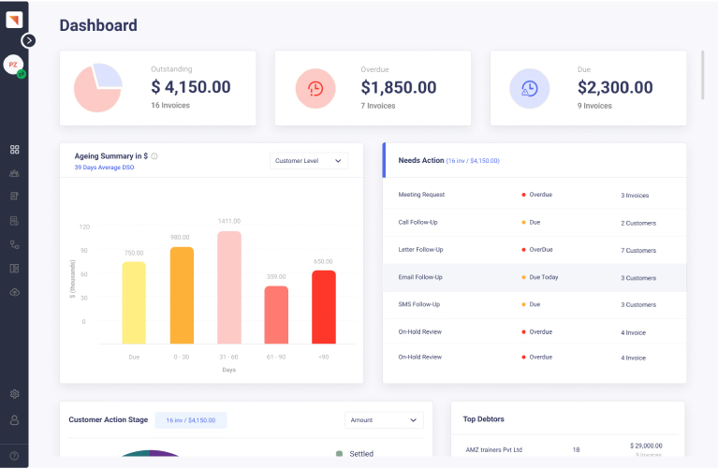The height and width of the screenshot is (469, 718).
Task: Click the $1,850.00 Overdue amount
Action: (x=399, y=87)
